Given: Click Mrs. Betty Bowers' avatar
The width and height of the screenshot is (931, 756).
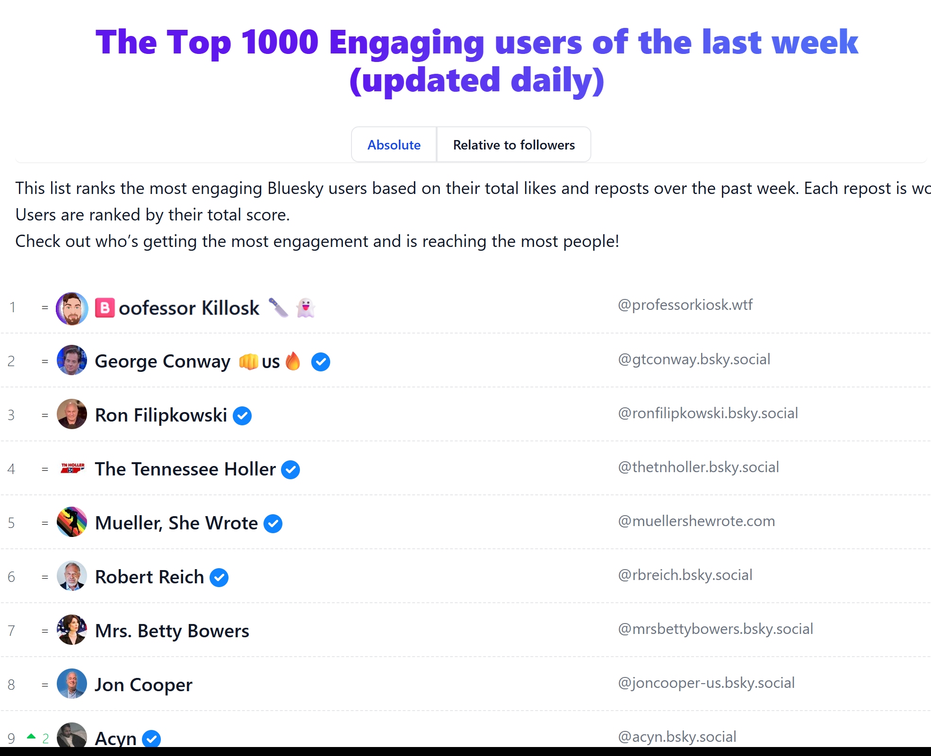Looking at the screenshot, I should pos(72,630).
